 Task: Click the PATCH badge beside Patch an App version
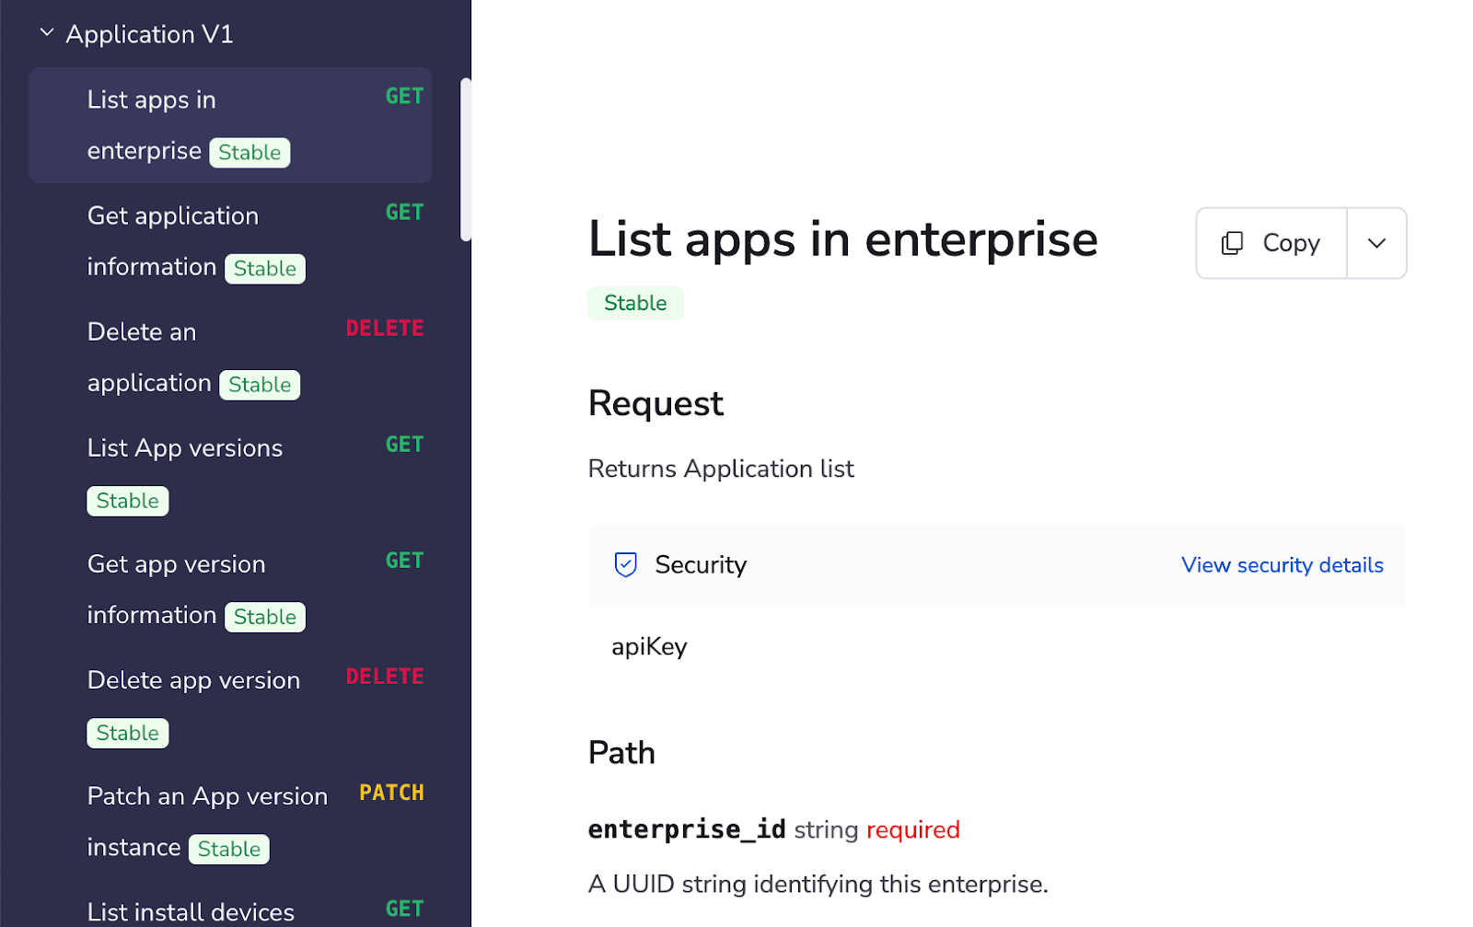click(x=391, y=792)
